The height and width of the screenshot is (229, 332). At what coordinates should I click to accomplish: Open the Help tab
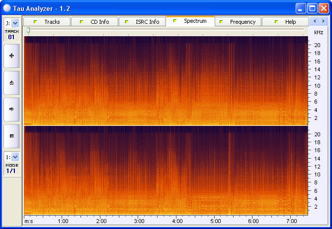pyautogui.click(x=285, y=22)
